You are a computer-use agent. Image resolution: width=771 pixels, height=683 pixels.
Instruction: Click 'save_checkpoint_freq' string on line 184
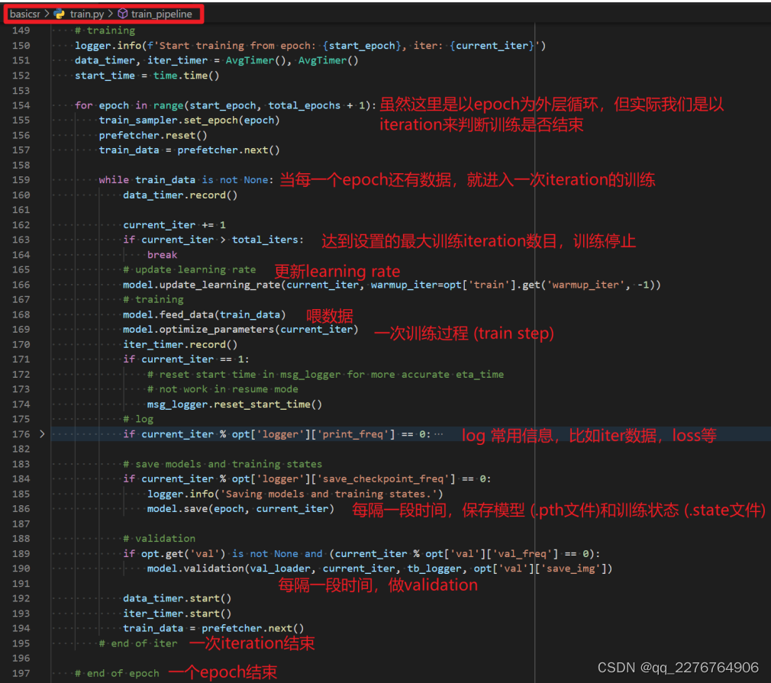pos(386,479)
